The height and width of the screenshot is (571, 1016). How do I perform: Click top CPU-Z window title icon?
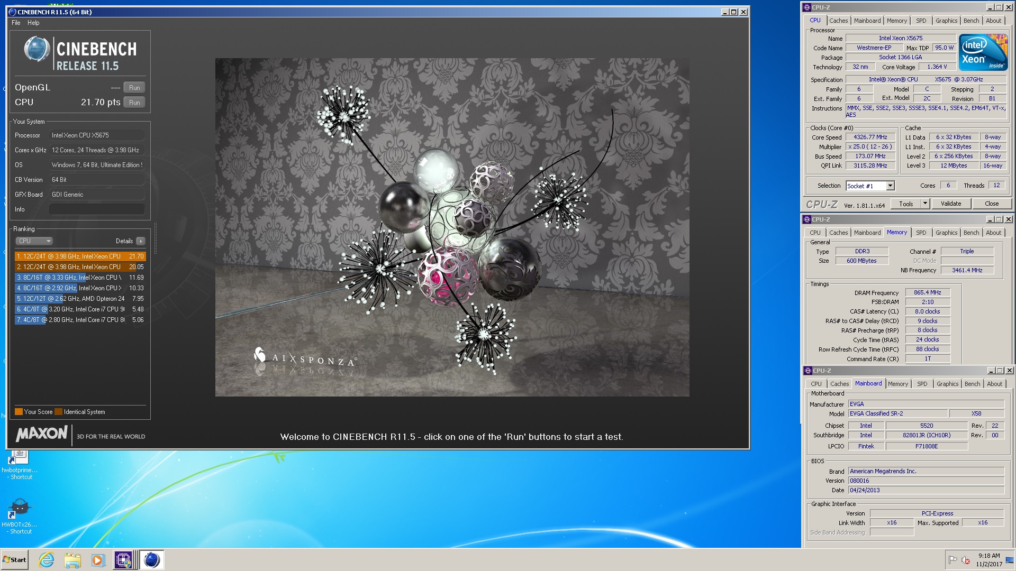(807, 7)
